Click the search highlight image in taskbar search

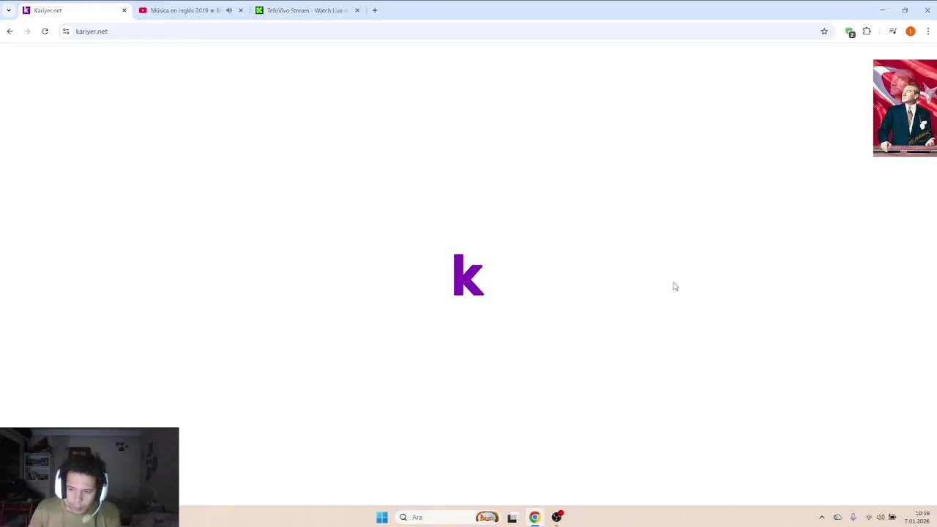[x=487, y=517]
